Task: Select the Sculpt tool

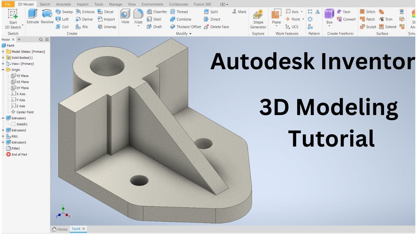Action: (x=368, y=27)
